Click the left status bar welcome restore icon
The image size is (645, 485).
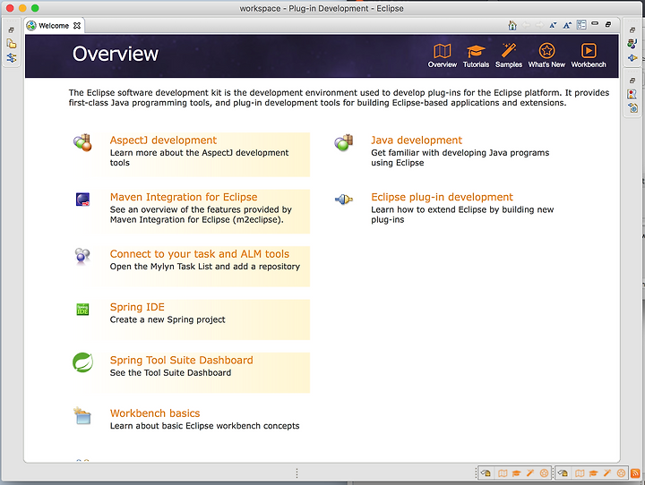(486, 473)
